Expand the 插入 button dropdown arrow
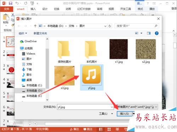 point(133,114)
